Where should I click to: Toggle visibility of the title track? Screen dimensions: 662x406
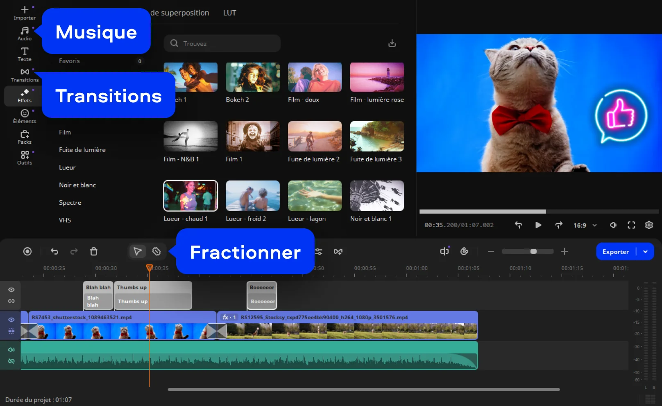coord(11,290)
